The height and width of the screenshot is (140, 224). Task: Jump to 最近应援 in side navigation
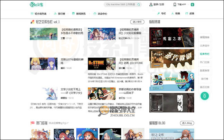[205, 87]
